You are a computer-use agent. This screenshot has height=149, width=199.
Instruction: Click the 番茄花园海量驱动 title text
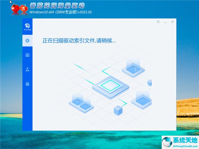pyautogui.click(x=57, y=6)
